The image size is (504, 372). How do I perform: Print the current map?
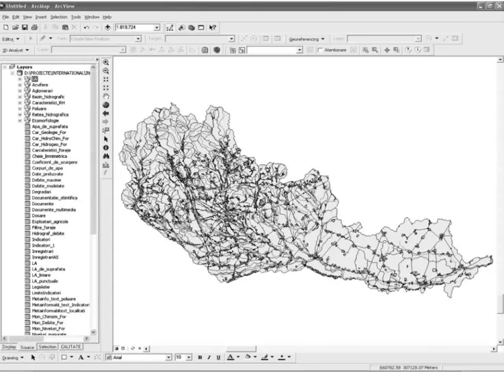34,27
